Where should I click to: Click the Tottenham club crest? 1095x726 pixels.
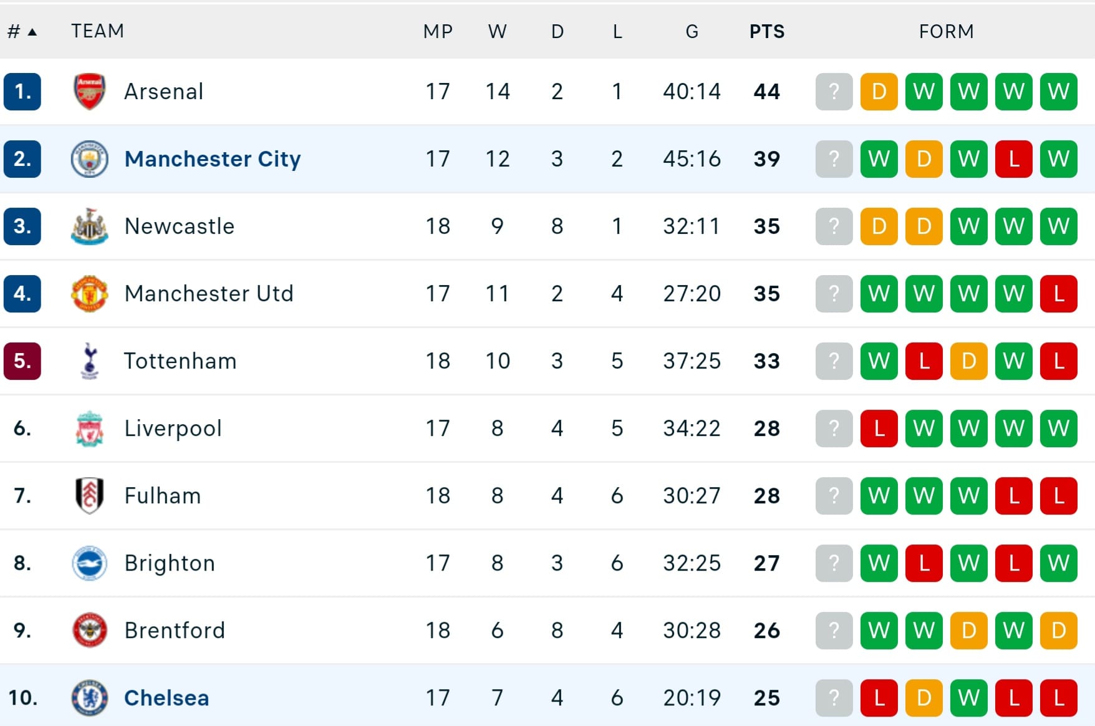[90, 361]
